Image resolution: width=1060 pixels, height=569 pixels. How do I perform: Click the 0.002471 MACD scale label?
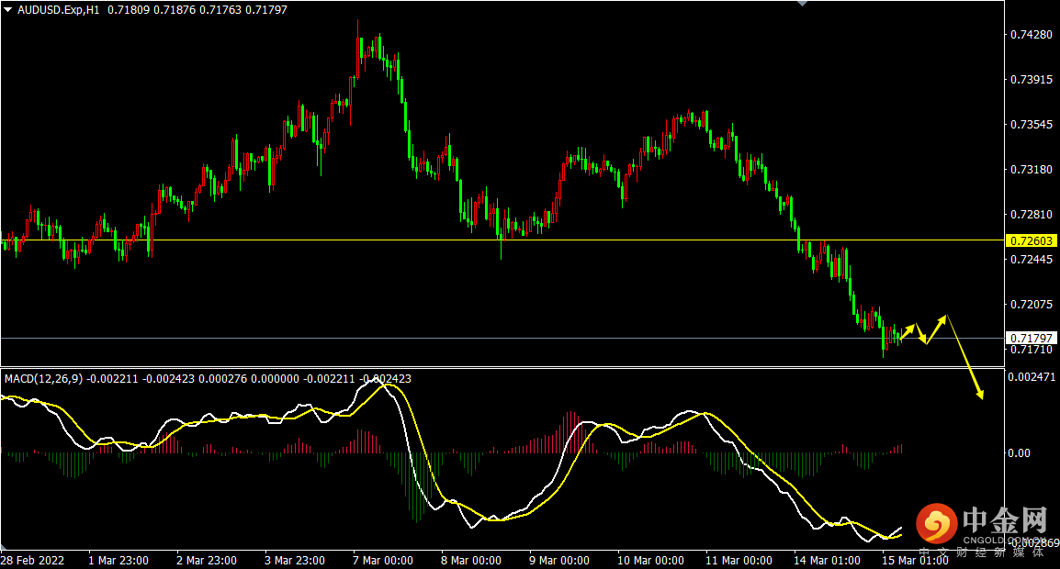tap(1031, 376)
